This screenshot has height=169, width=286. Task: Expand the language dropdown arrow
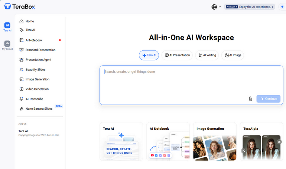220,7
